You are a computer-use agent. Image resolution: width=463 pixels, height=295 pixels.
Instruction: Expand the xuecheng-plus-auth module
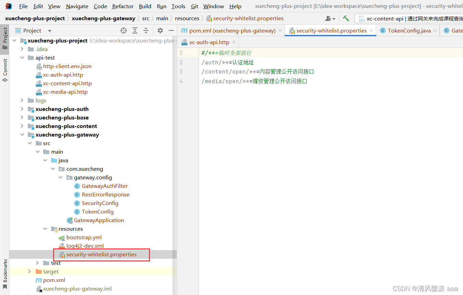(22, 109)
